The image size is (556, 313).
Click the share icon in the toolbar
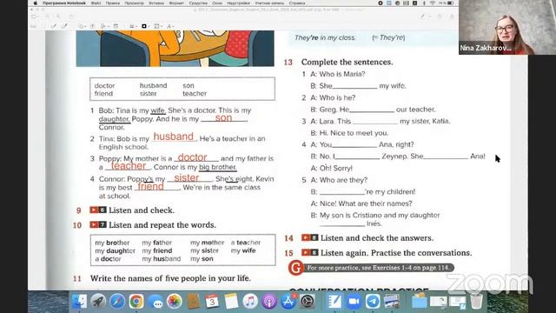tap(71, 17)
